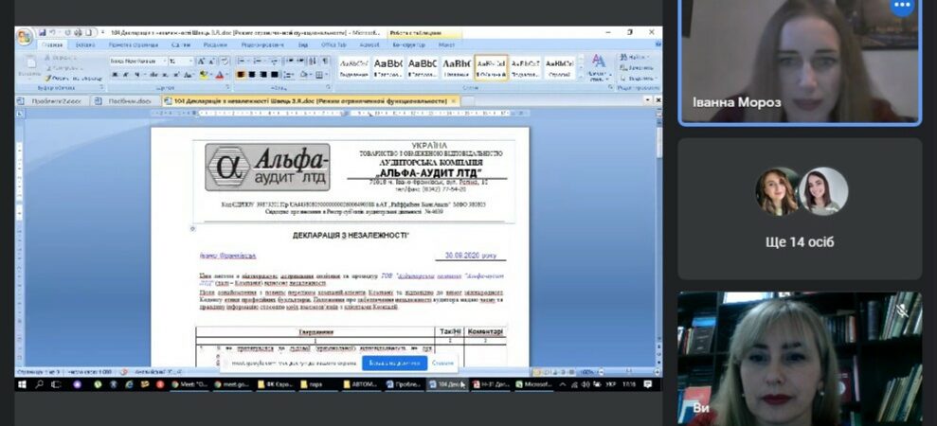Screen dimensions: 937x426
Task: Click the Sort icon in paragraph group
Action: (x=312, y=61)
